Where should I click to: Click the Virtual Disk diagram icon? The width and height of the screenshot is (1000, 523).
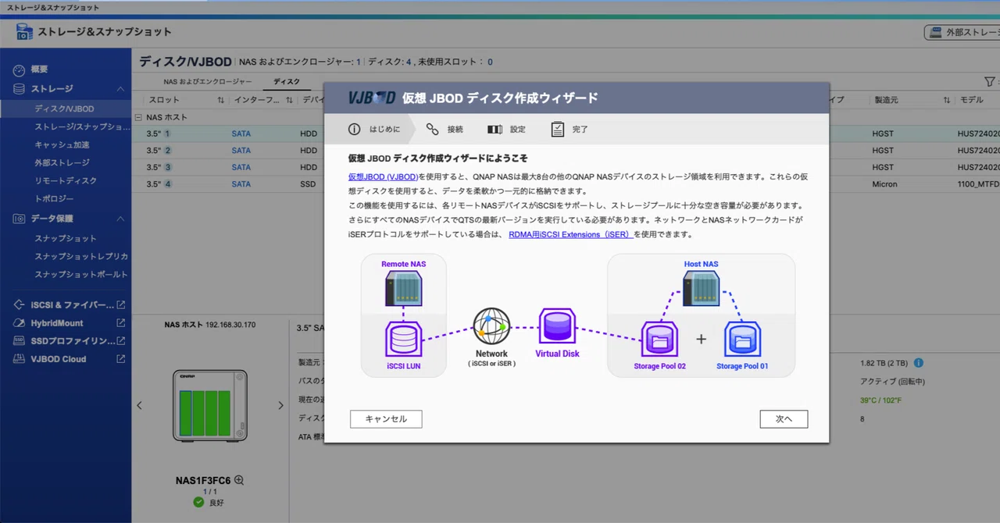[x=557, y=326]
